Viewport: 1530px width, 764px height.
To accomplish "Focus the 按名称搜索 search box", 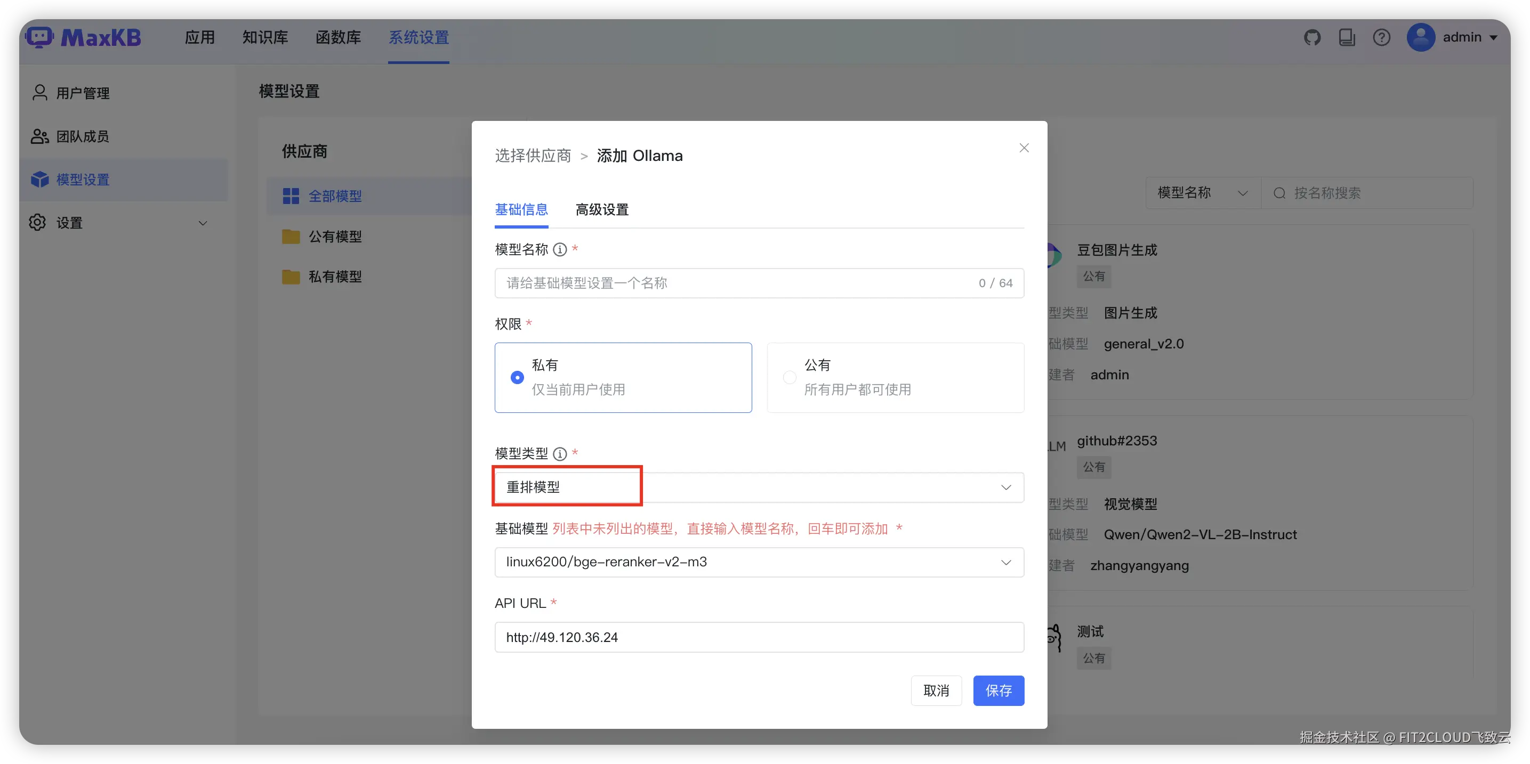I will [1367, 193].
